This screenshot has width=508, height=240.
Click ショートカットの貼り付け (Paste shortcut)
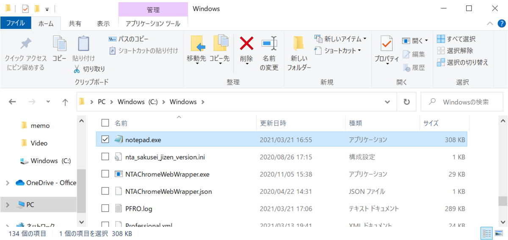point(144,51)
